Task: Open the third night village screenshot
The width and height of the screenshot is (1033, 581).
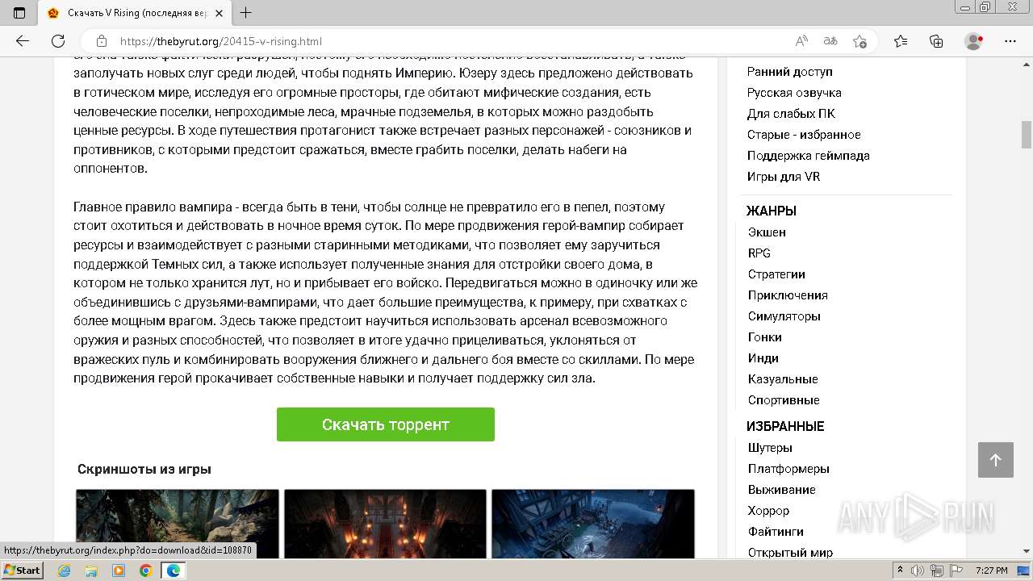Action: pyautogui.click(x=593, y=524)
